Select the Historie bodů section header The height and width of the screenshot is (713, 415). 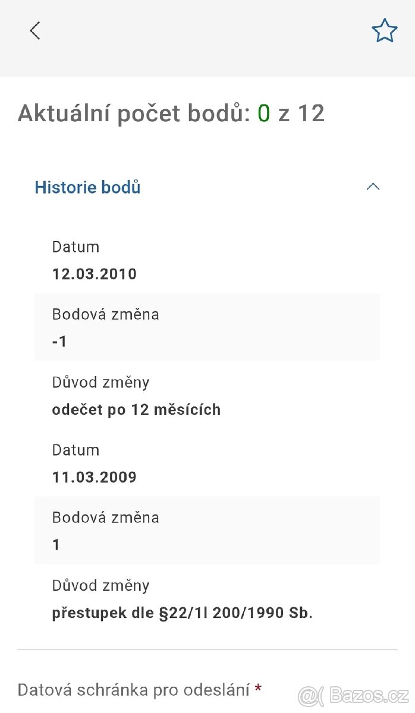[87, 187]
